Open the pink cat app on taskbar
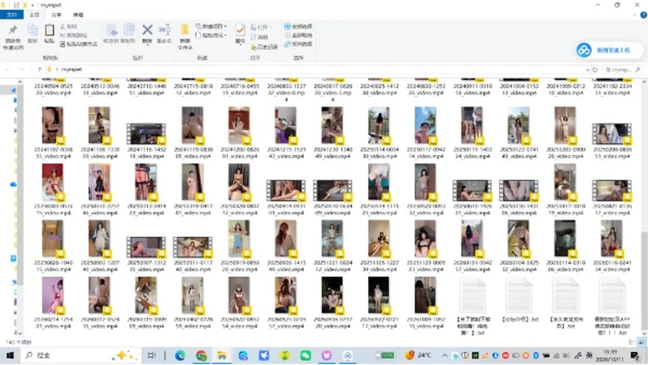648x365 pixels. click(327, 356)
